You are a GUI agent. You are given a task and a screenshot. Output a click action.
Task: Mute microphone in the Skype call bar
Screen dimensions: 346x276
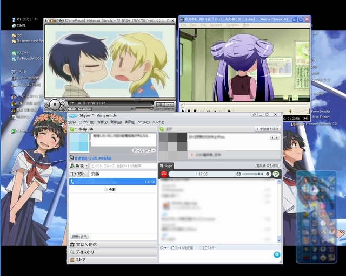[238, 174]
